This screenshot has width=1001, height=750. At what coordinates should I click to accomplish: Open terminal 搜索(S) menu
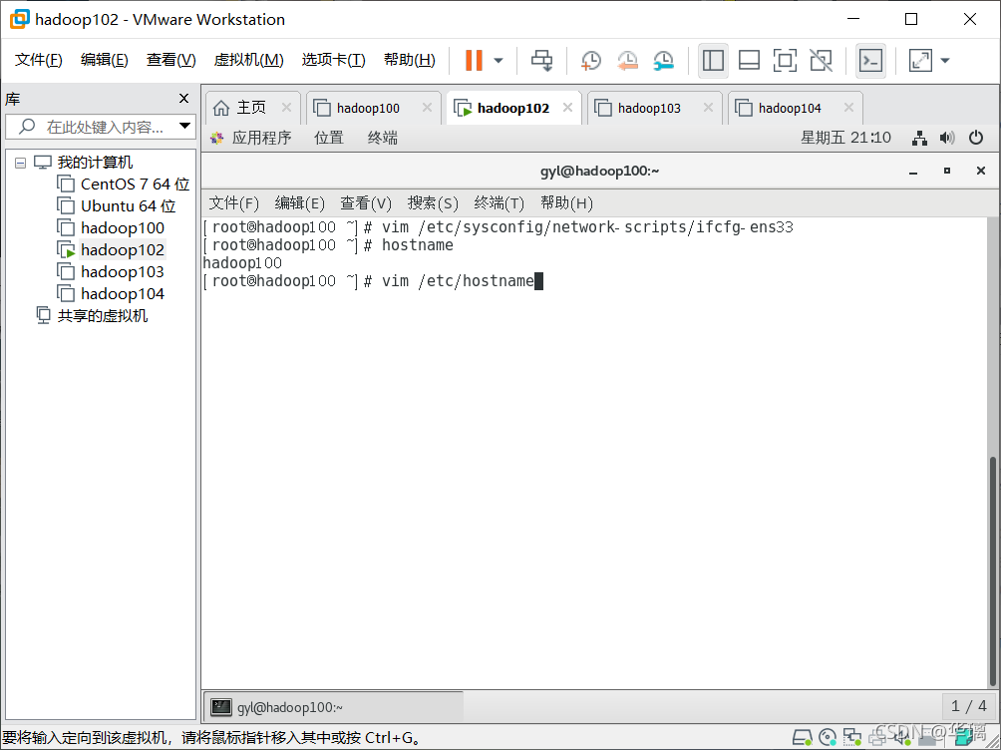coord(433,203)
